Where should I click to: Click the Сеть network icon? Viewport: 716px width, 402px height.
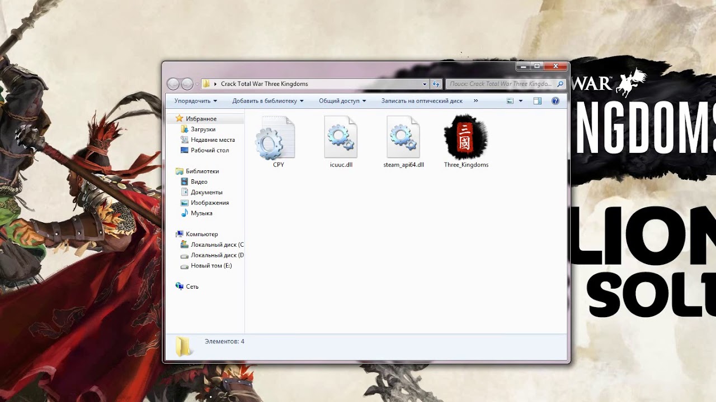pos(179,286)
